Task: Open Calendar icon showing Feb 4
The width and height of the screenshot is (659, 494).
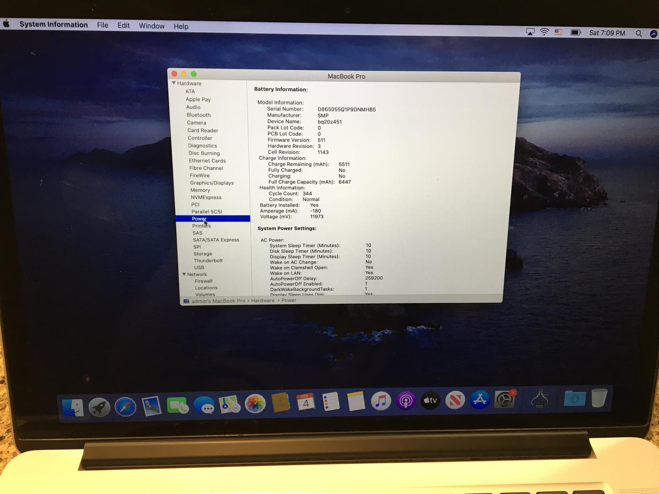Action: tap(306, 403)
